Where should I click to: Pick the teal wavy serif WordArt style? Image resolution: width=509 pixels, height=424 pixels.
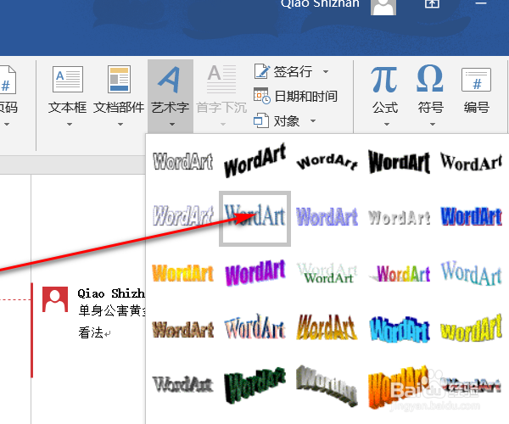(x=472, y=273)
